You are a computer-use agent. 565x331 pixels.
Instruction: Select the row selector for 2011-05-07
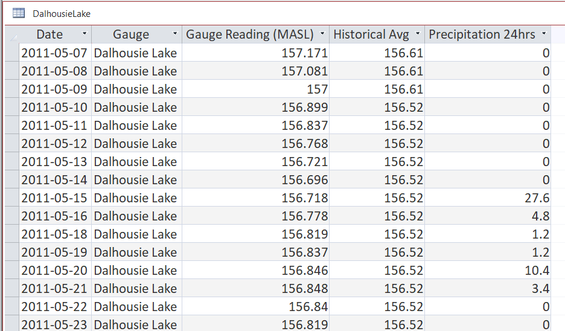click(12, 53)
